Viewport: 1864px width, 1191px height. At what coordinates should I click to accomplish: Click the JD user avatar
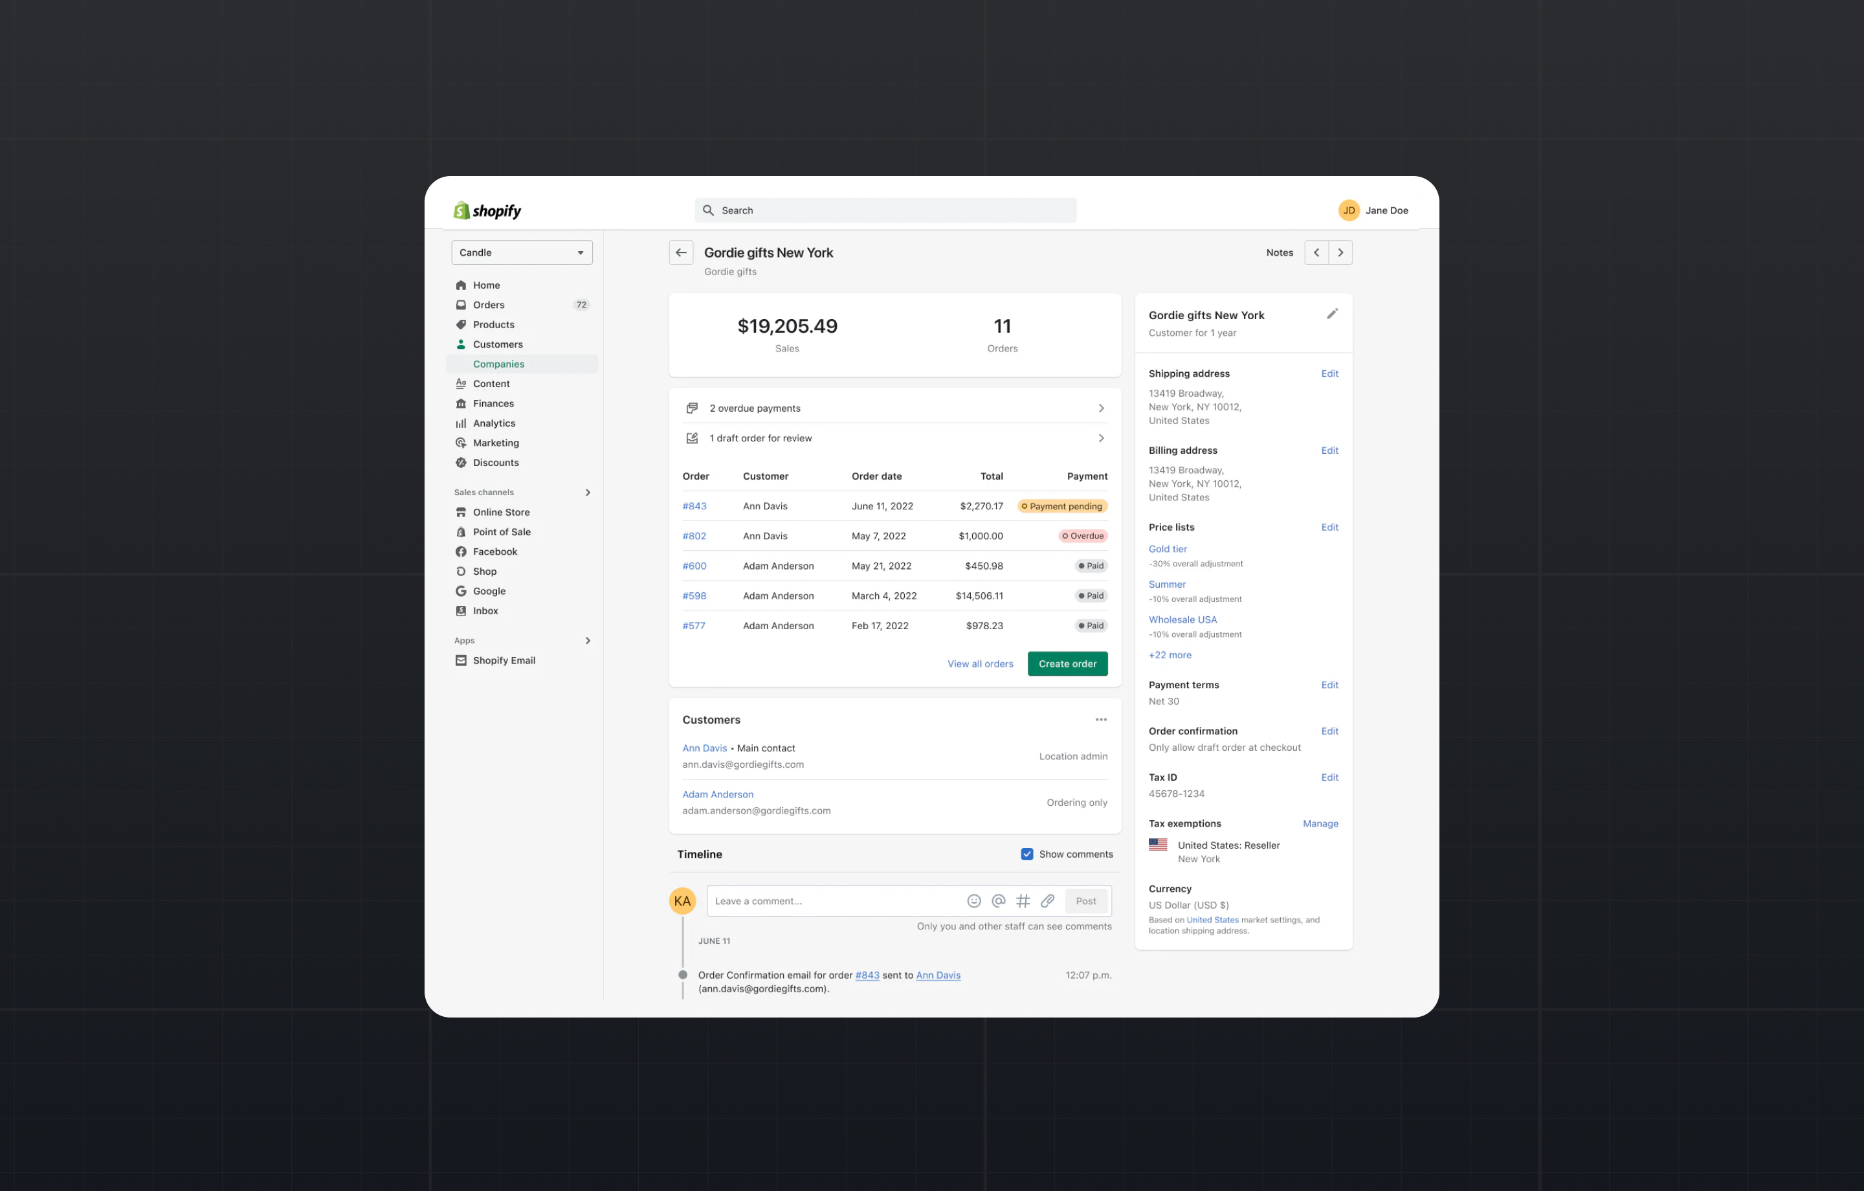click(x=1348, y=210)
